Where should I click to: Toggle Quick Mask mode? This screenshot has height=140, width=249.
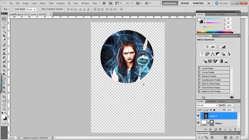(4, 123)
